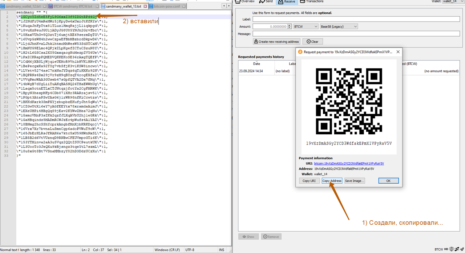Select the sandmany_wallet_13.txt tab
The image size is (465, 253).
[x=124, y=7]
